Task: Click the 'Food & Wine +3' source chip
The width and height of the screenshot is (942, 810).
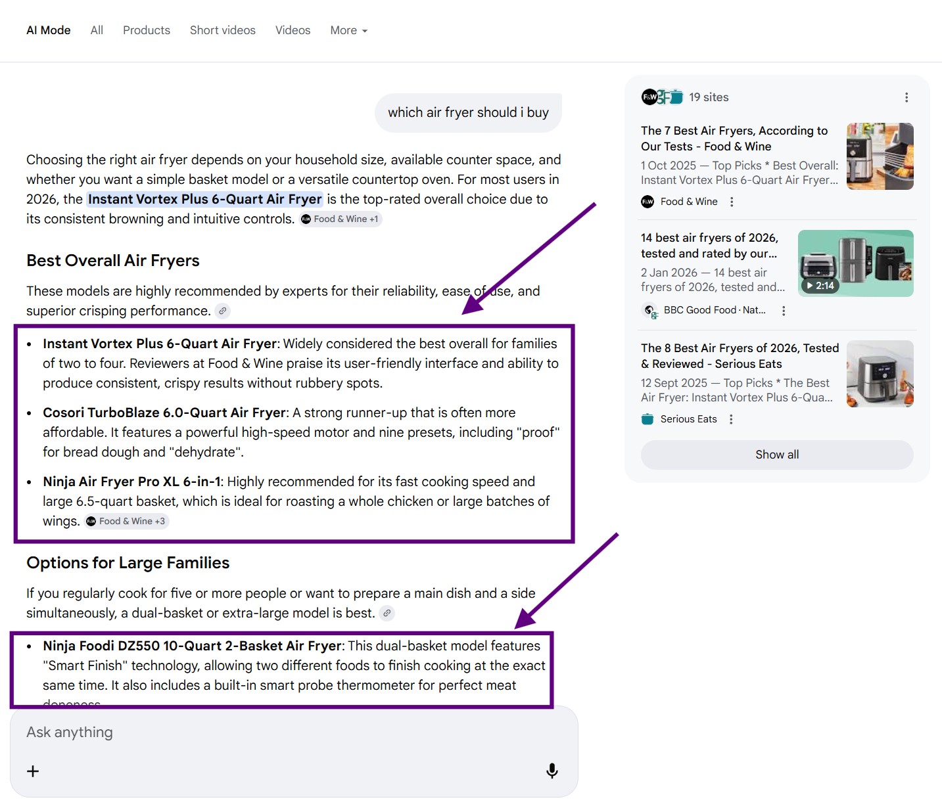Action: (x=126, y=522)
